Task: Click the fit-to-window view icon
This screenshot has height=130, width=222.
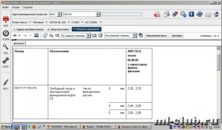Action: coord(36,35)
